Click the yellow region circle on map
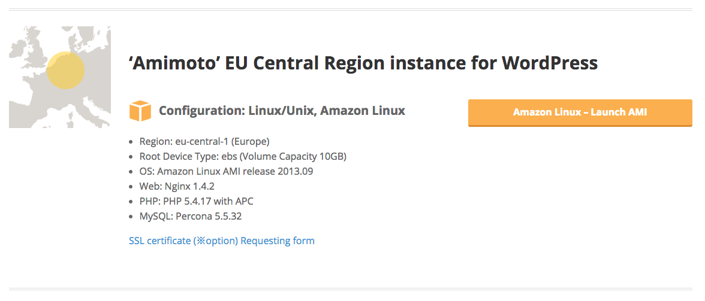 (x=66, y=70)
